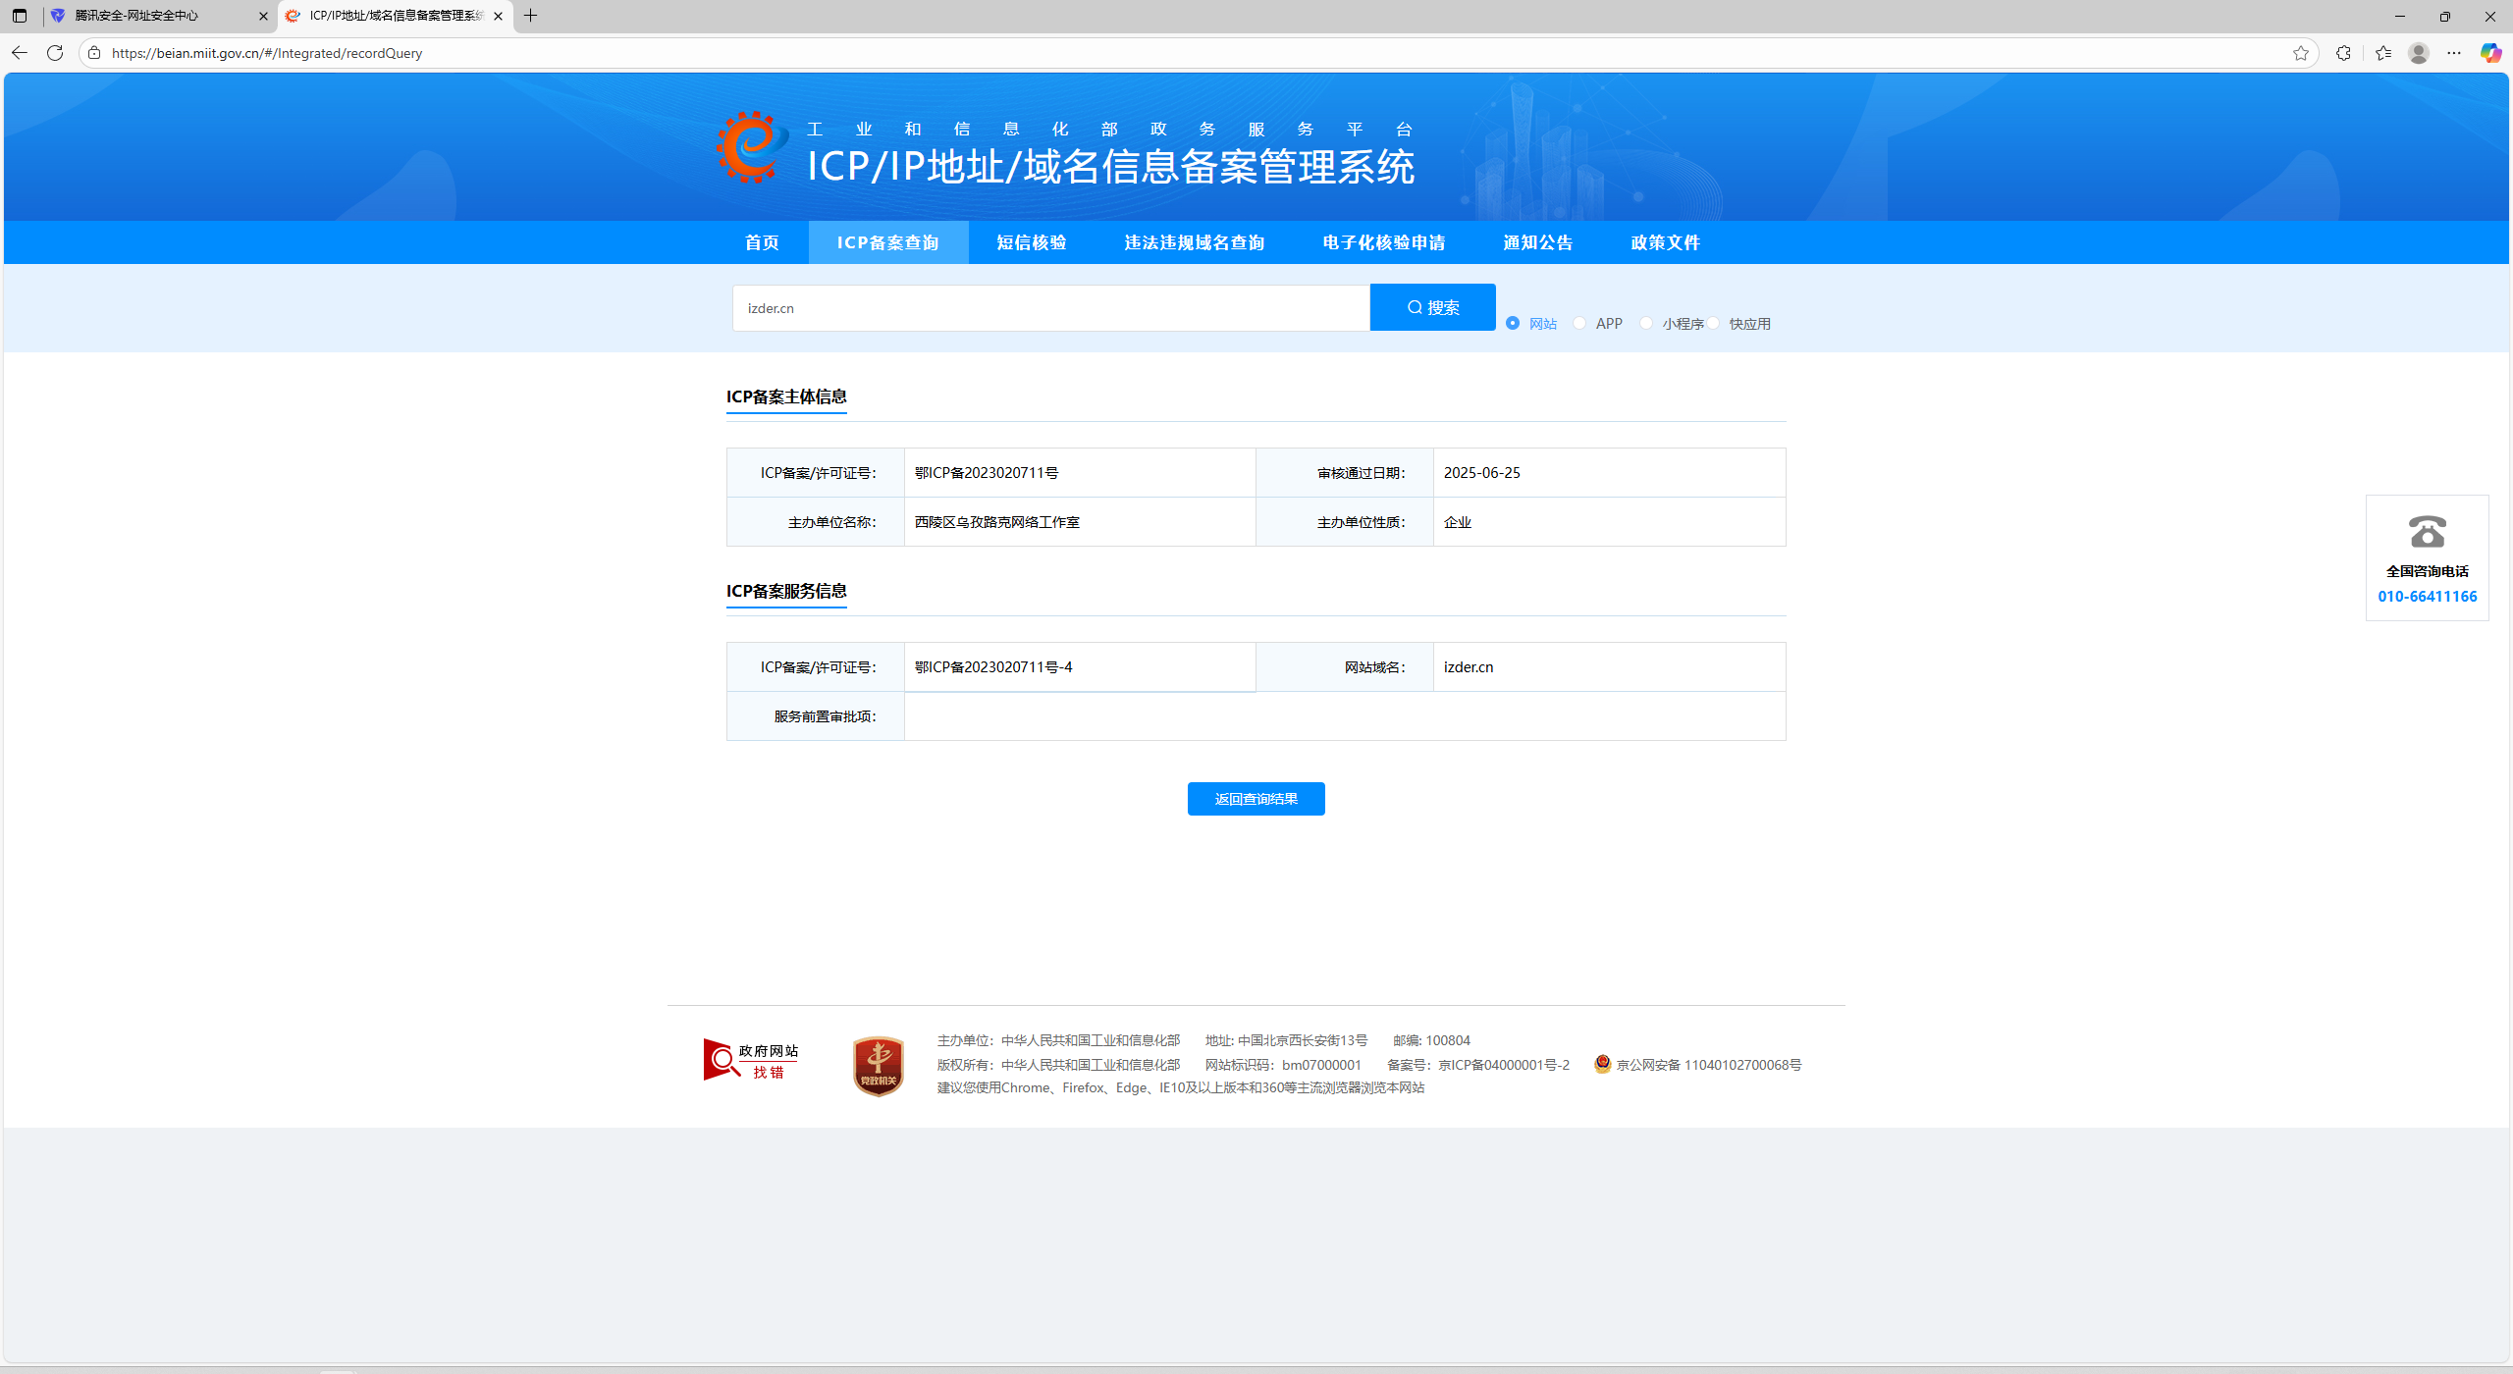Select the 快应用 radio option
The height and width of the screenshot is (1374, 2513).
(1713, 323)
